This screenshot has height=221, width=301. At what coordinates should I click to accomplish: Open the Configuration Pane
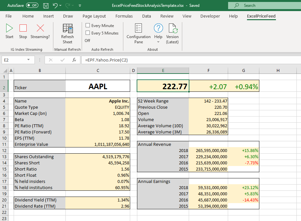tap(138, 34)
